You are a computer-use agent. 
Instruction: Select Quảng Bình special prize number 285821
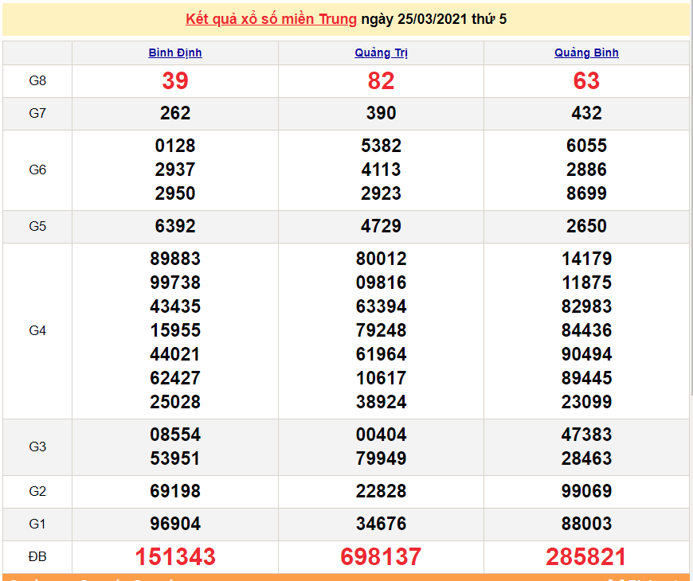586,556
